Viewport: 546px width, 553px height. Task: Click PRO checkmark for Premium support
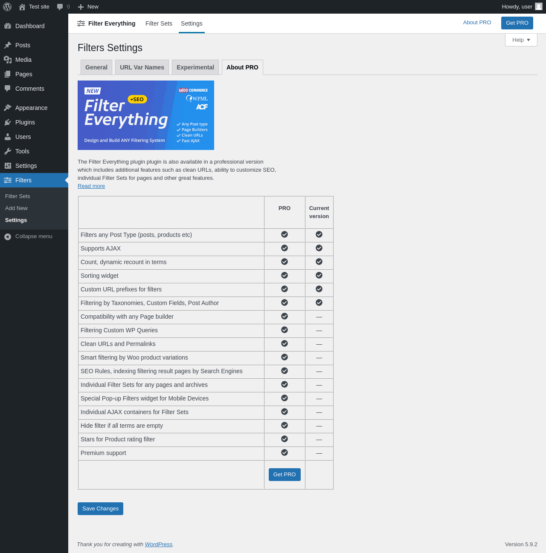point(285,452)
